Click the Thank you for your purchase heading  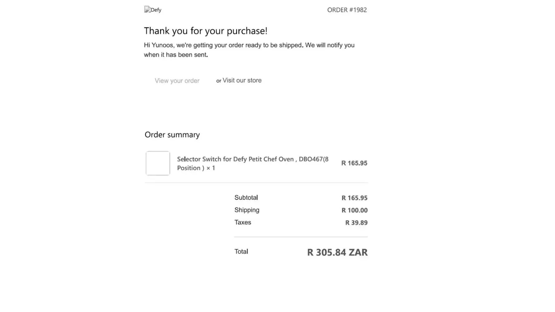click(205, 31)
